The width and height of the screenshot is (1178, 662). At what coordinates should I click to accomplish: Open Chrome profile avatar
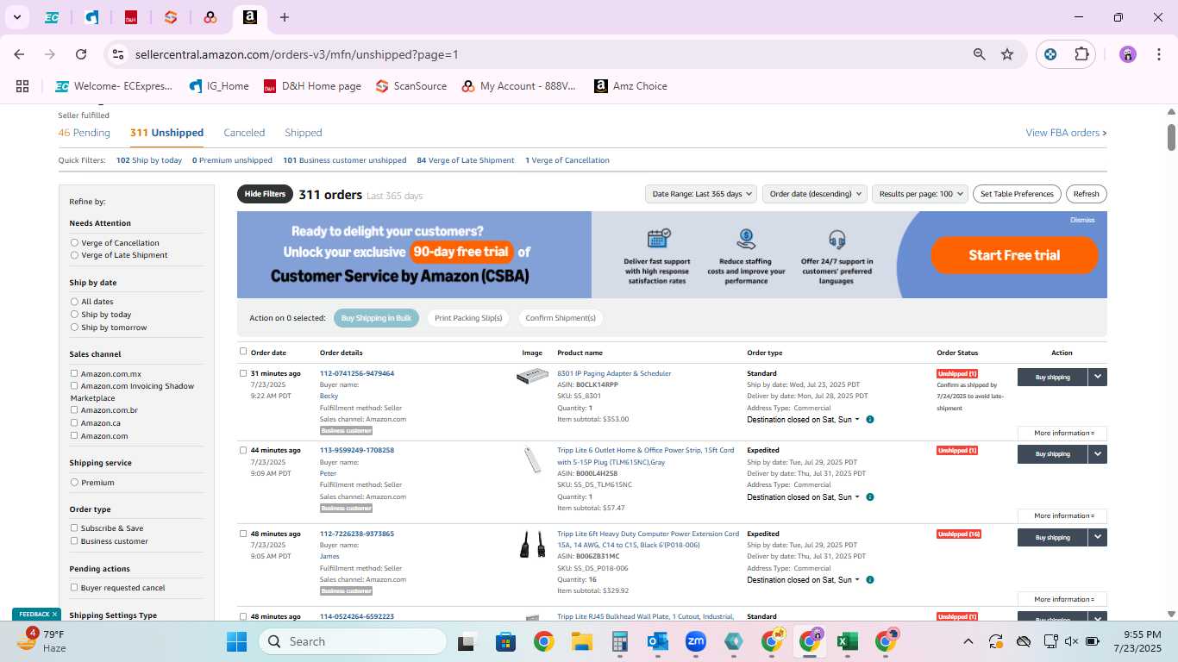point(1128,54)
